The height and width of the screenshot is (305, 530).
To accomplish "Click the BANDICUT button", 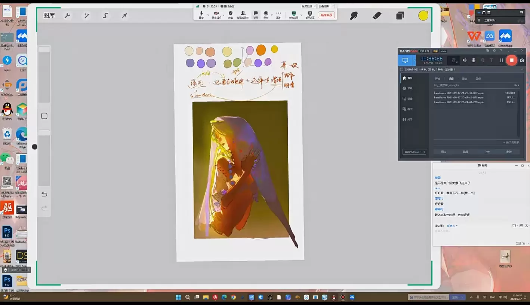I will pyautogui.click(x=415, y=152).
